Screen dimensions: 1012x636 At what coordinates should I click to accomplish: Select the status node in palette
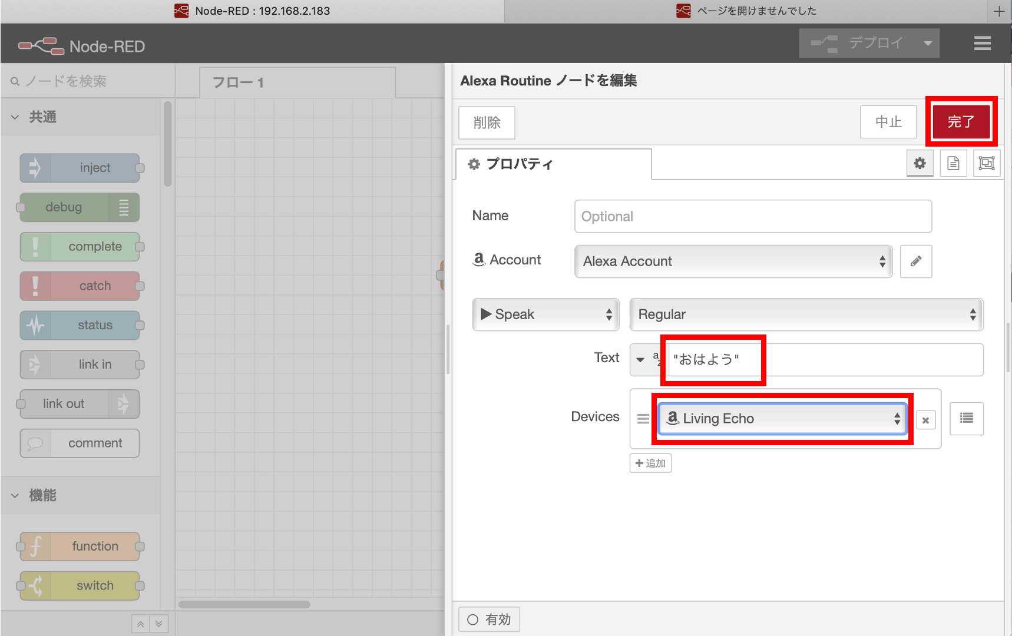80,325
